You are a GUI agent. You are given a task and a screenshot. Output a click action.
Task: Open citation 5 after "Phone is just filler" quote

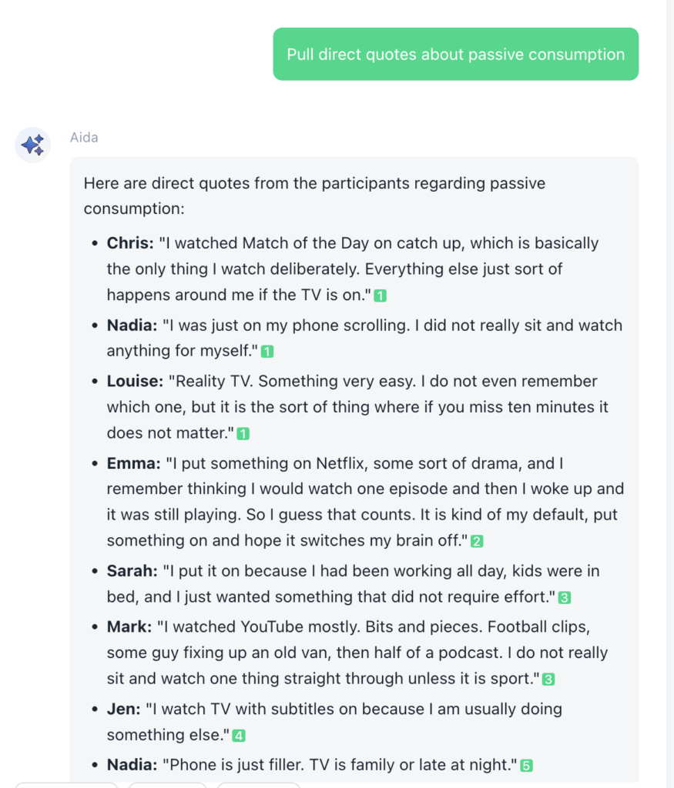(x=526, y=766)
